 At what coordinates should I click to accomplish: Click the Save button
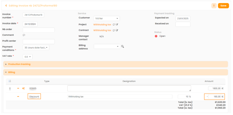pyautogui.click(x=223, y=6)
